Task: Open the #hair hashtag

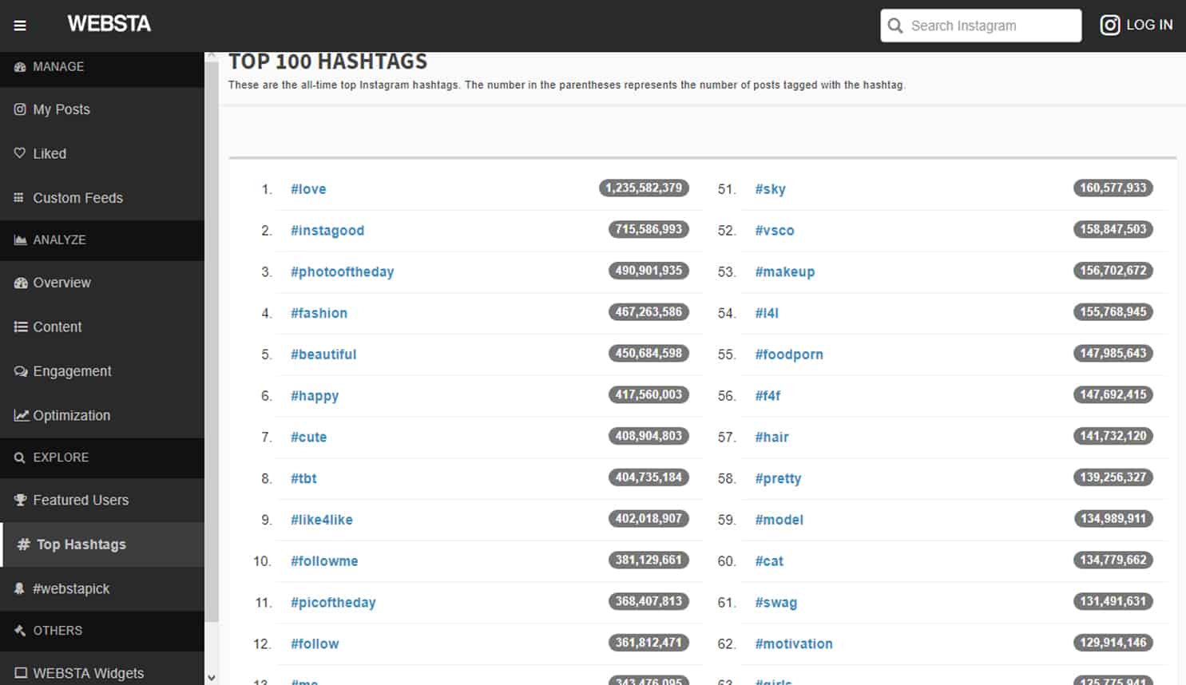Action: coord(772,438)
